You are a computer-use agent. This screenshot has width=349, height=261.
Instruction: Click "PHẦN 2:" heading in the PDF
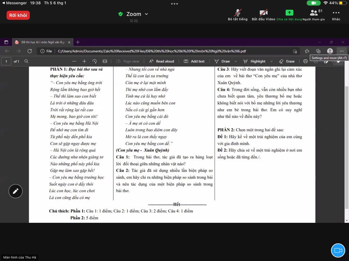coord(226,130)
